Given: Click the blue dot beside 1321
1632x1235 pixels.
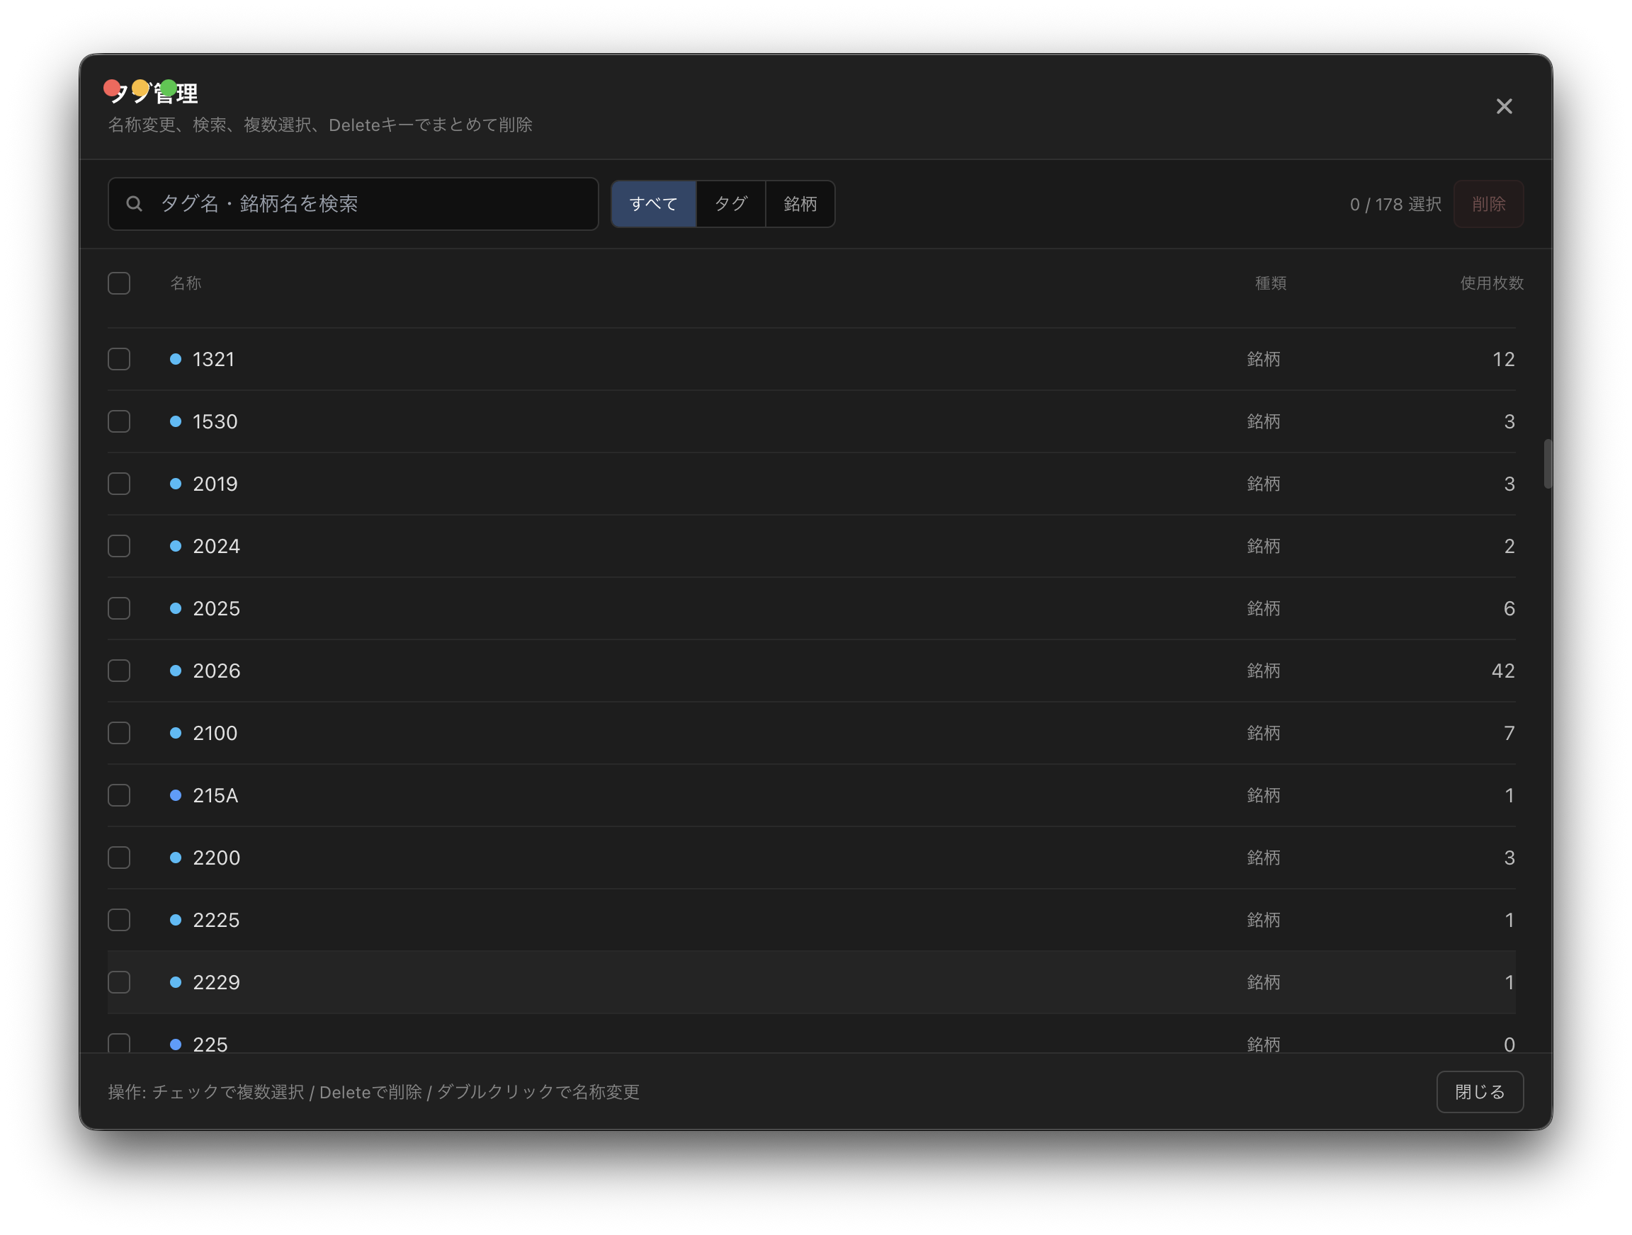Looking at the screenshot, I should (176, 359).
